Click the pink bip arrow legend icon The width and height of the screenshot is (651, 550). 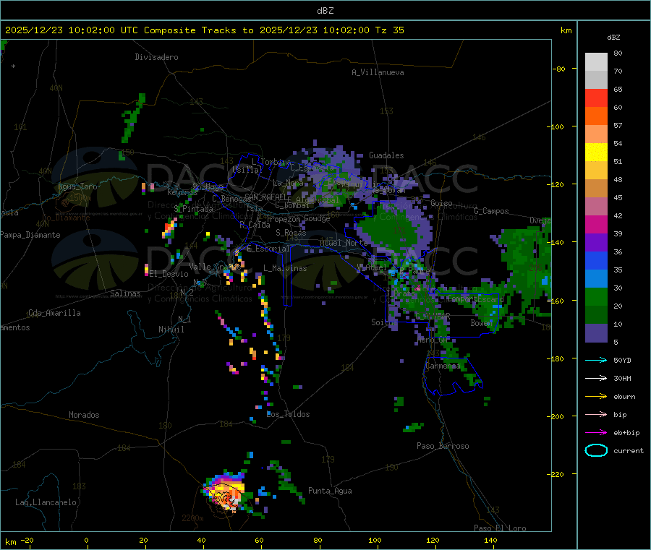596,414
